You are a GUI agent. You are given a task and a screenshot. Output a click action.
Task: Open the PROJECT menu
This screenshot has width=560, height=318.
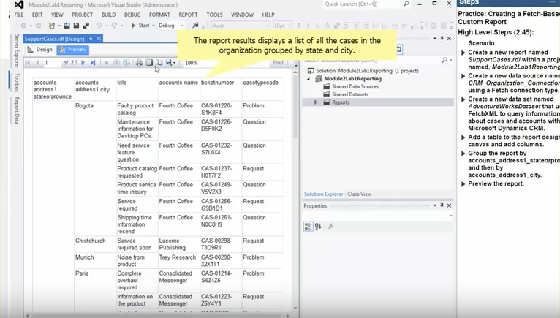[x=82, y=15]
